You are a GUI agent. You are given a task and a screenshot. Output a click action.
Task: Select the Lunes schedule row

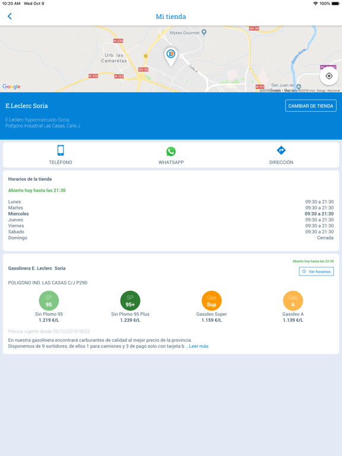click(x=171, y=201)
